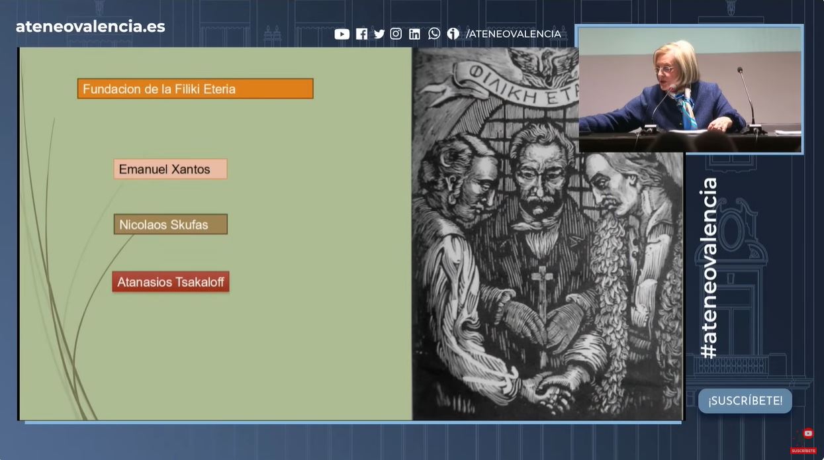Click the LinkedIn icon
This screenshot has height=460, width=824.
click(414, 34)
